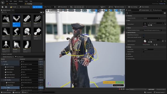Screen dimensions: 167x94
Task: Collapse the Shoulder tree row
Action: tap(4, 80)
